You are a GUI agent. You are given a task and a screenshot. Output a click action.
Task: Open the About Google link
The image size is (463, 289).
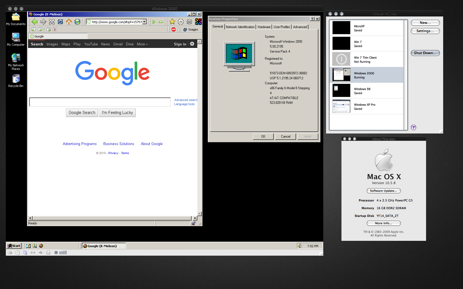[152, 144]
